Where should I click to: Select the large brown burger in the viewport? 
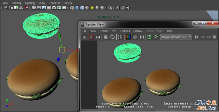34,79
